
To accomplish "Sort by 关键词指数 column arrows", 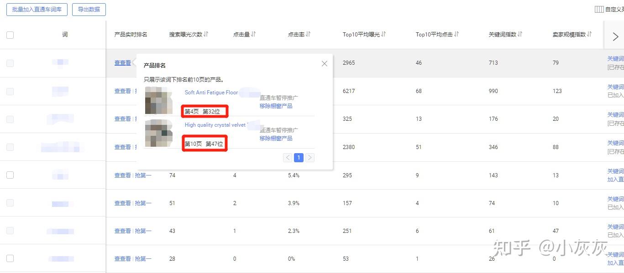I will click(520, 34).
